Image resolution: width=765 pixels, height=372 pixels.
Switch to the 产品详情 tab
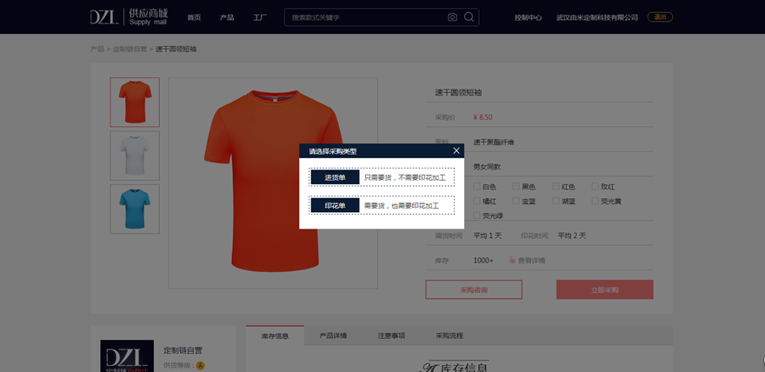click(333, 335)
